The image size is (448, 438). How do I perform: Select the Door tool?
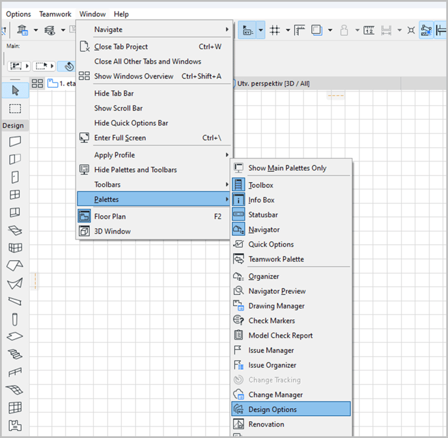[x=15, y=177]
